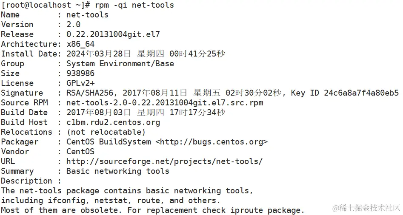Image resolution: width=403 pixels, height=215 pixels.
Task: Click the bugs.centos.org packager link
Action: click(x=212, y=142)
